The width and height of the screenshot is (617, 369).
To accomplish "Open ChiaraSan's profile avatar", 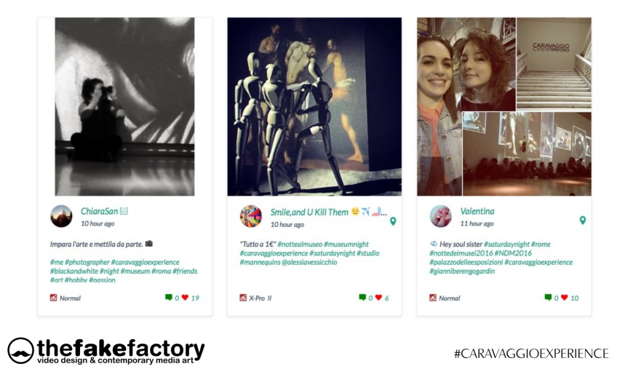I will coord(61,216).
